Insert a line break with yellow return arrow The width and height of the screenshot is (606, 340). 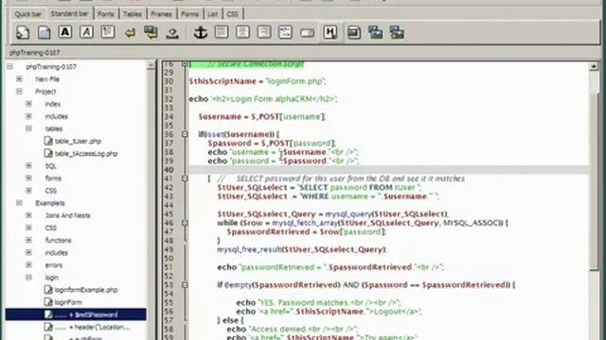[130, 33]
